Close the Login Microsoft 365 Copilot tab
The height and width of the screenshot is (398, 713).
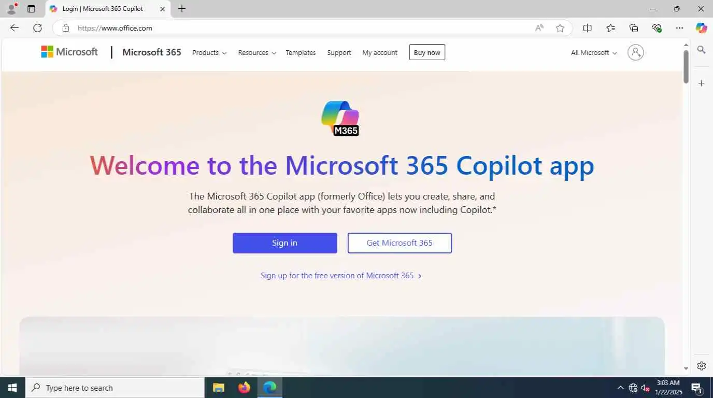coord(162,9)
